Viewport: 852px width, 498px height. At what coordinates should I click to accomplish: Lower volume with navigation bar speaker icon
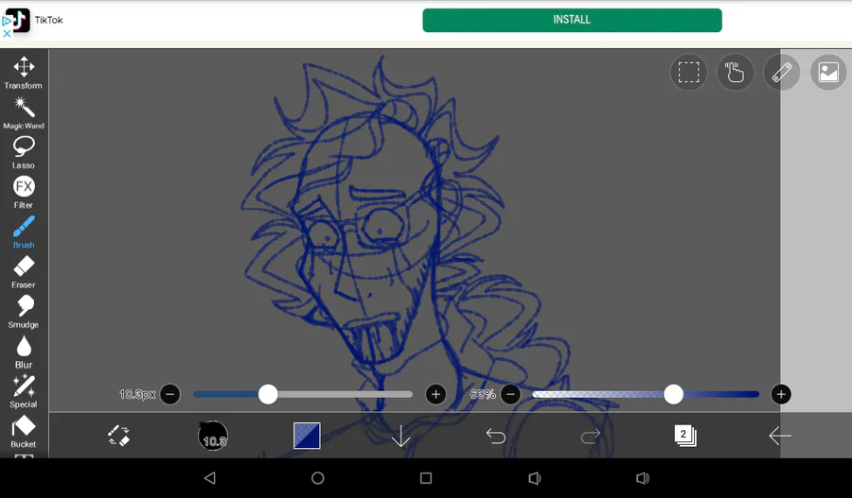[x=534, y=478]
